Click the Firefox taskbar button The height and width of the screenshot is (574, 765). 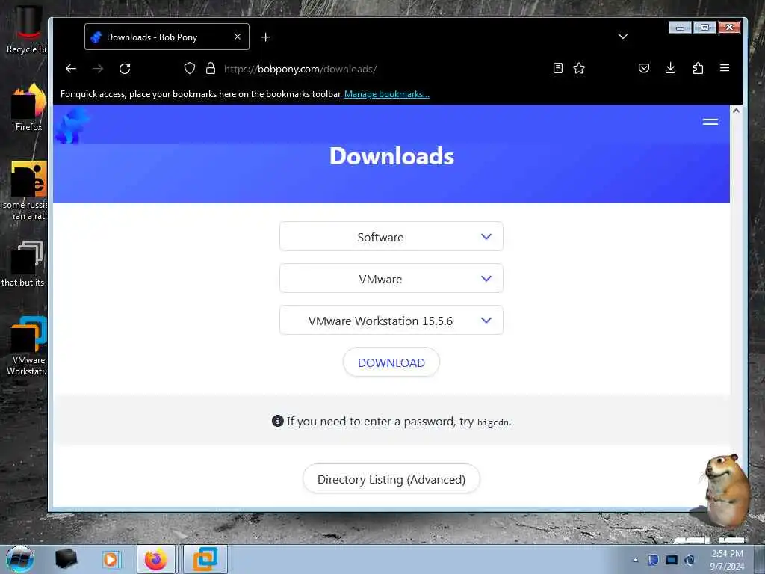click(x=155, y=559)
